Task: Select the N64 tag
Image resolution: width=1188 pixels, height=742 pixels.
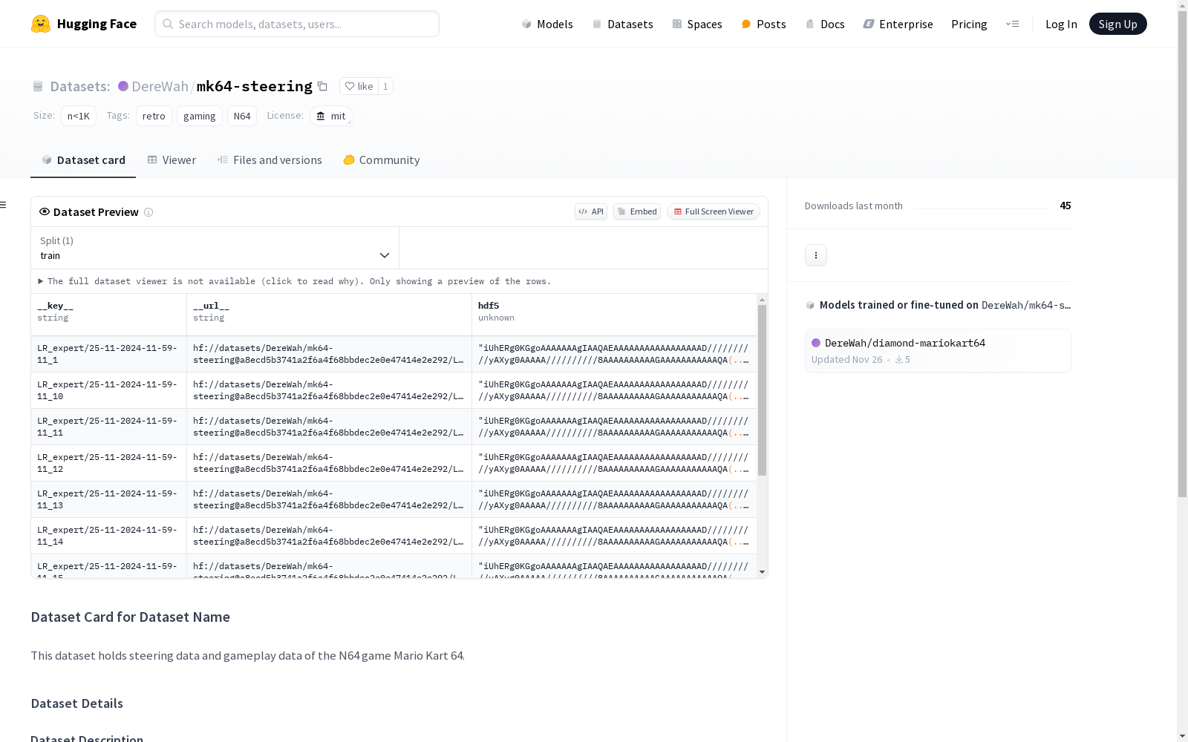Action: 242,116
